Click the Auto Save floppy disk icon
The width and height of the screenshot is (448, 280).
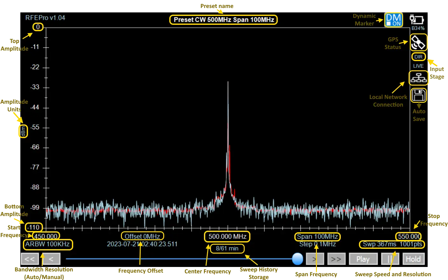pos(418,95)
